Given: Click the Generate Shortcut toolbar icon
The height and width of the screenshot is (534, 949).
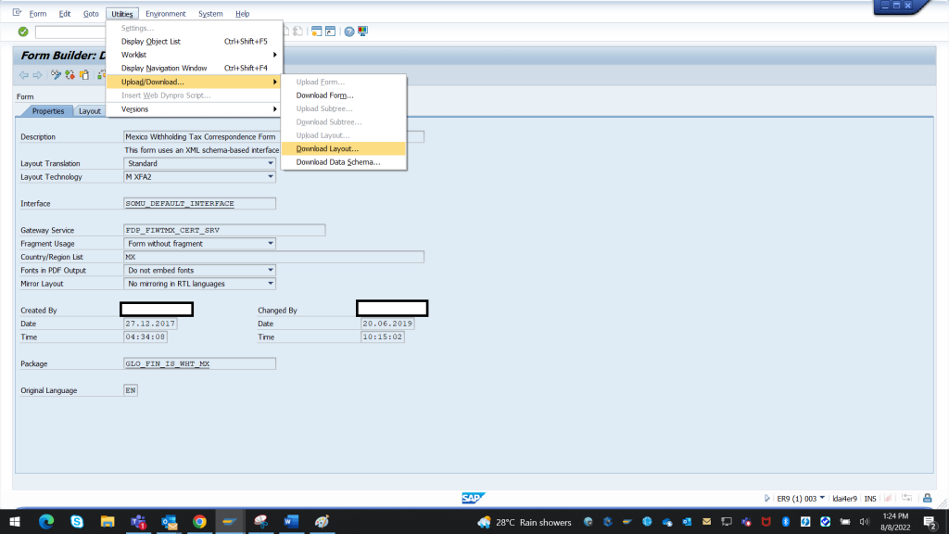Looking at the screenshot, I should (x=331, y=32).
